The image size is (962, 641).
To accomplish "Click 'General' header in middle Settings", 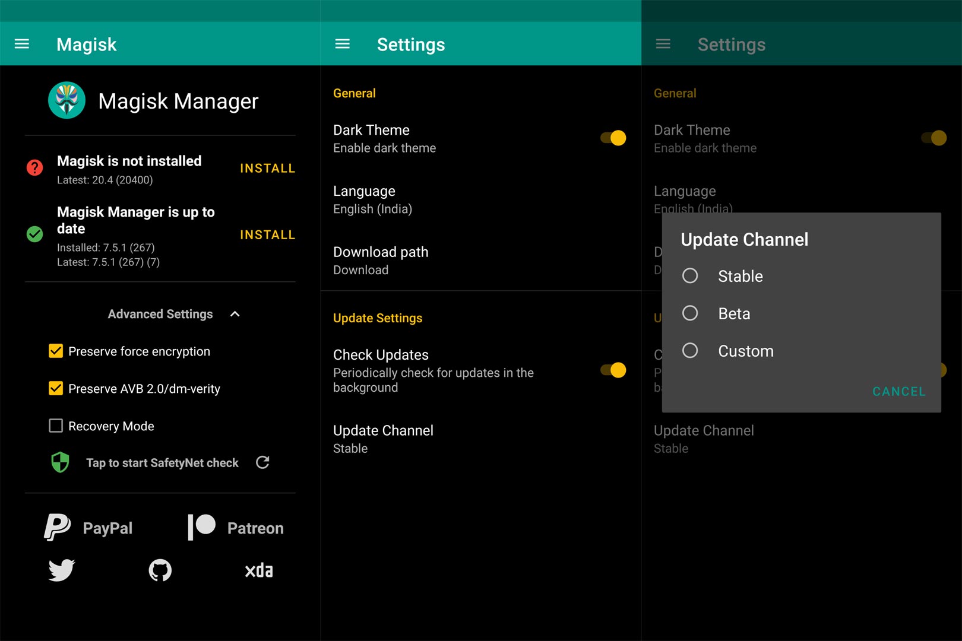I will 355,93.
